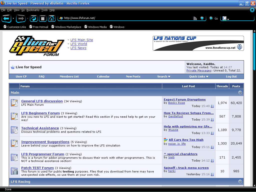
Task: Open the Spinoff : track menu screen thread
Action: (186, 168)
